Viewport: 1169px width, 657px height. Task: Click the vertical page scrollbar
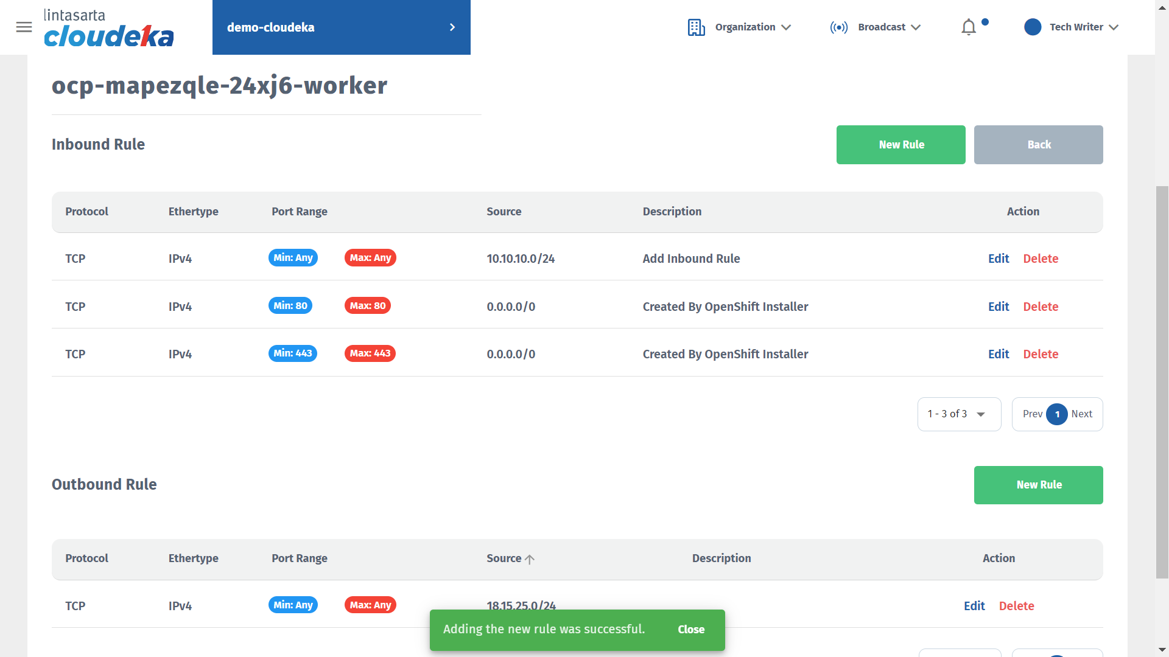point(1162,382)
